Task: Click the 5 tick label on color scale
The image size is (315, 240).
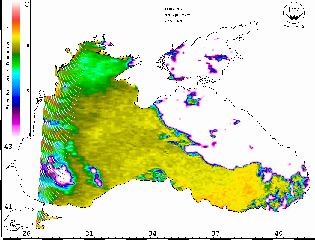Action: point(28,90)
